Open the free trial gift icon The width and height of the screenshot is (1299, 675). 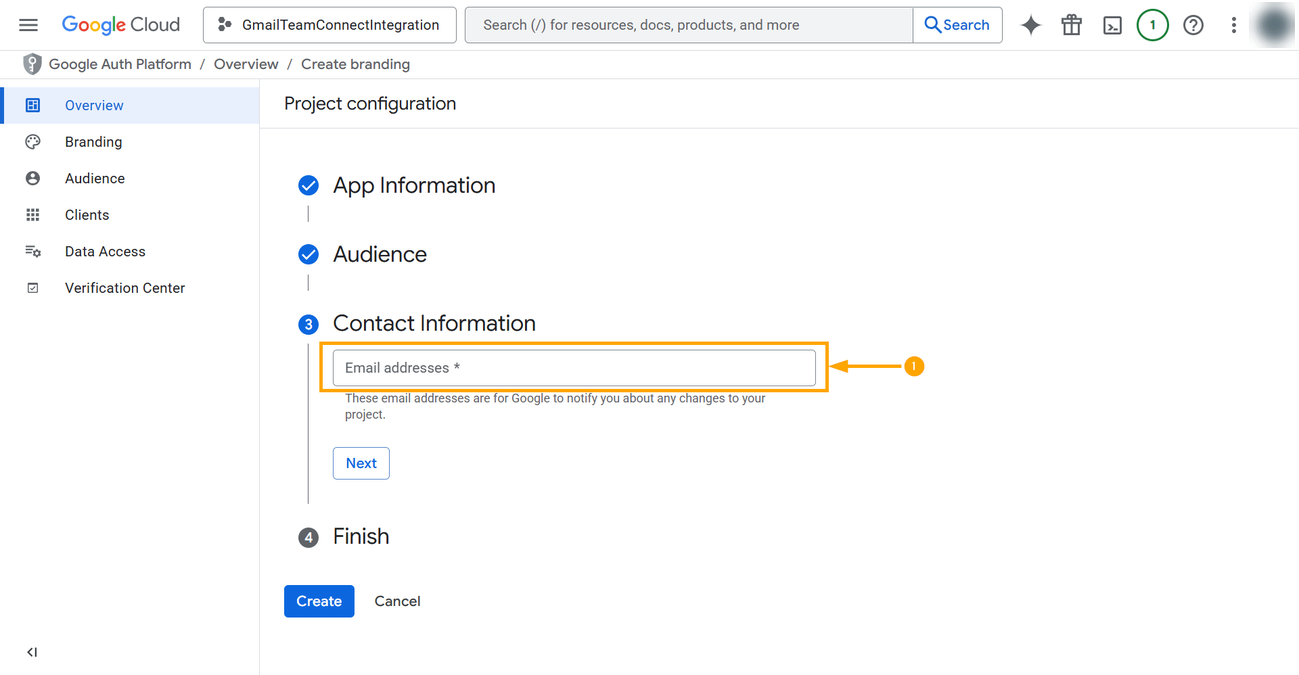(1072, 25)
